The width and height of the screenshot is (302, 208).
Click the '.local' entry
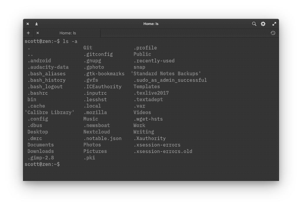[92, 106]
